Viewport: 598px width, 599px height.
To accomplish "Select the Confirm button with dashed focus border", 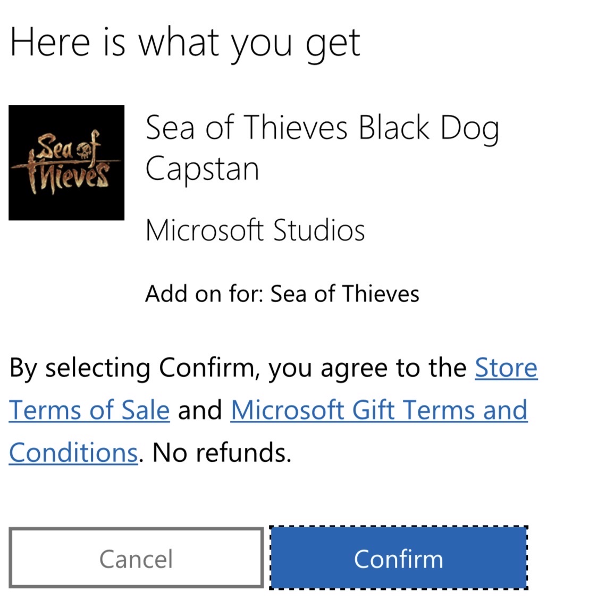I will click(x=399, y=559).
